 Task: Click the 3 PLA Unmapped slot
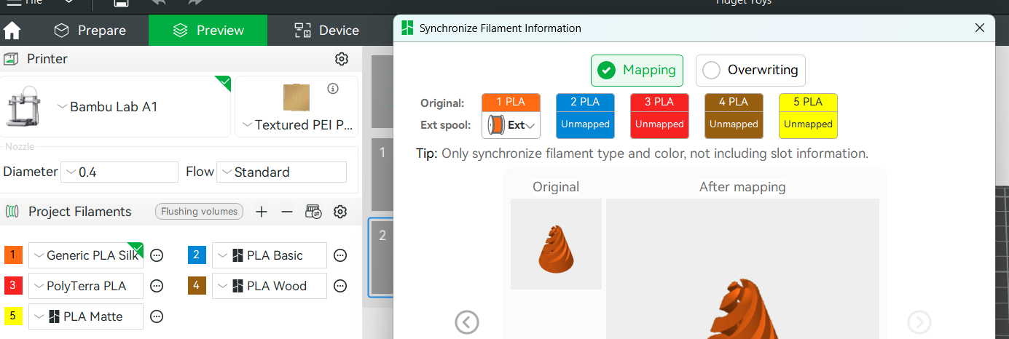pos(659,116)
